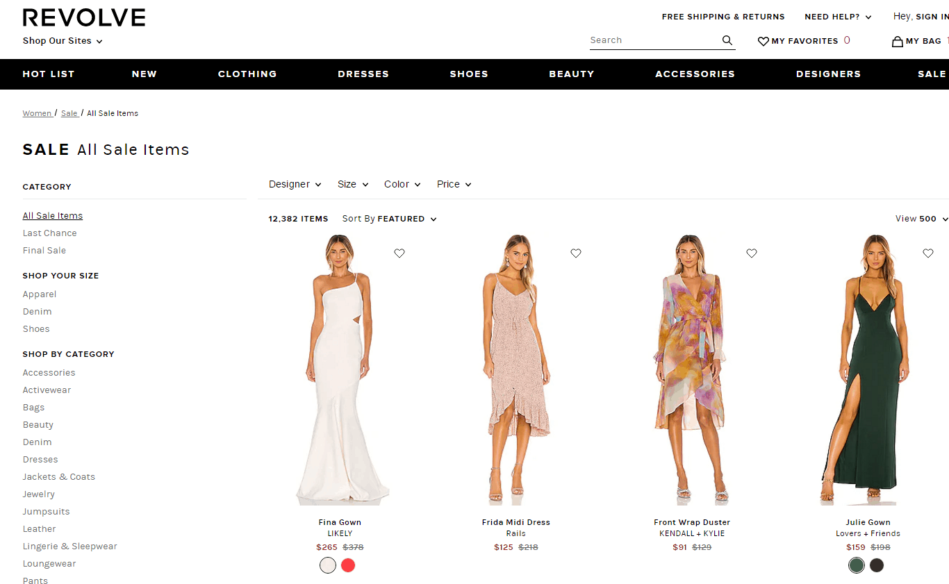Click the search magnifier icon
Image resolution: width=949 pixels, height=584 pixels.
click(x=727, y=40)
